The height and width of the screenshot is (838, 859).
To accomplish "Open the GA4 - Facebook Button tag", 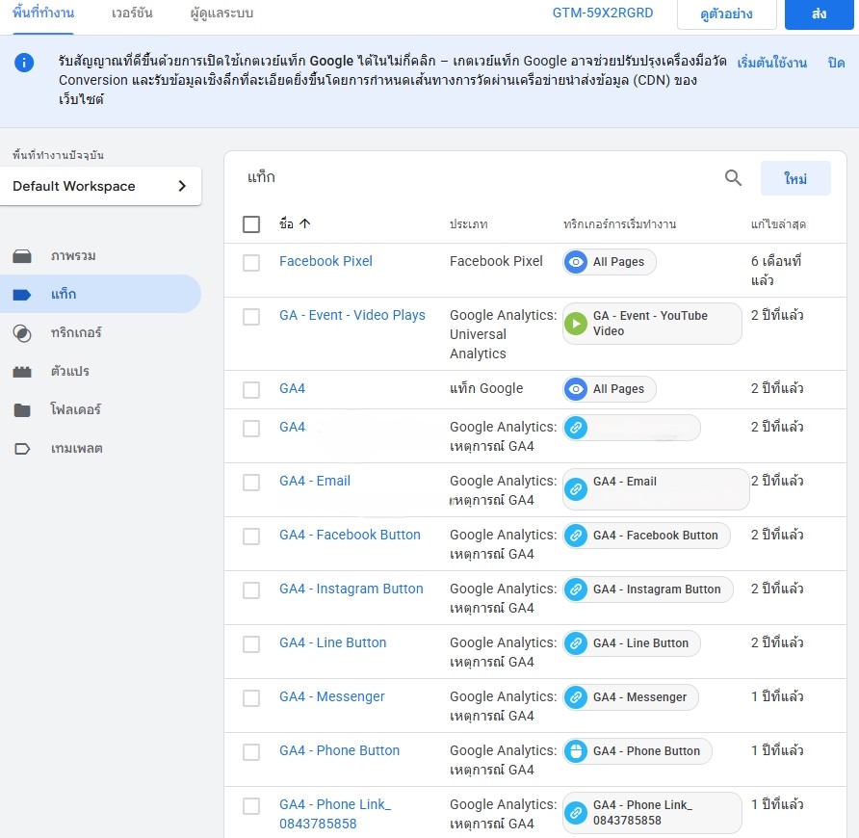I will click(x=351, y=535).
